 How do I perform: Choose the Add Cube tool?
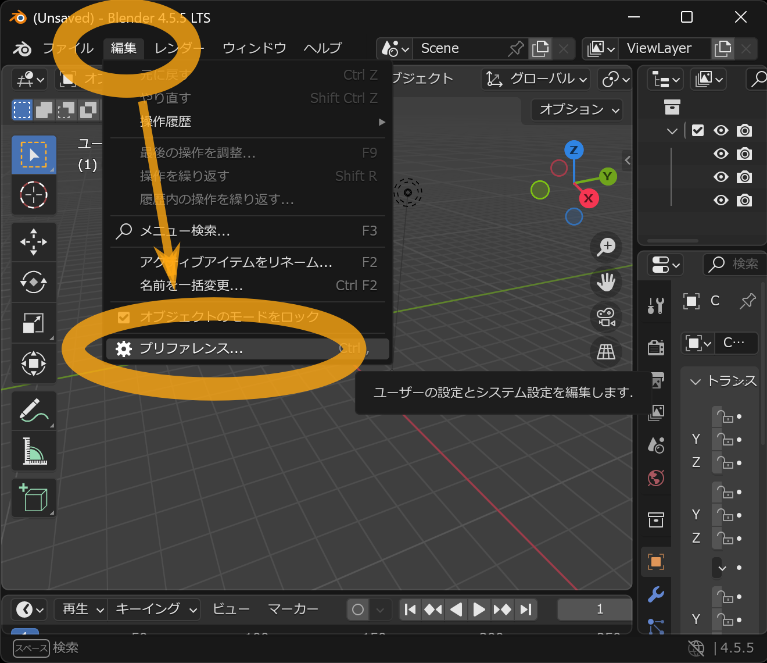[34, 498]
